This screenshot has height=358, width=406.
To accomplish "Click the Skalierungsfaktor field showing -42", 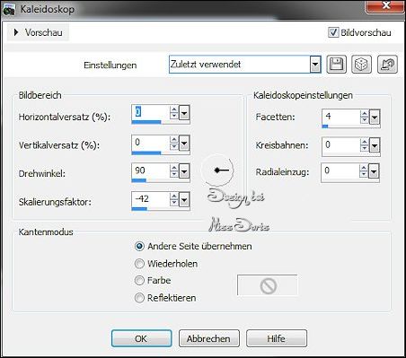I will coord(150,199).
